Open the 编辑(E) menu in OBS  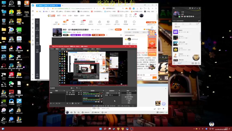[57, 49]
